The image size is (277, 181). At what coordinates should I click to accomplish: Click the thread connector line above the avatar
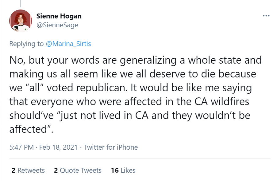[21, 3]
